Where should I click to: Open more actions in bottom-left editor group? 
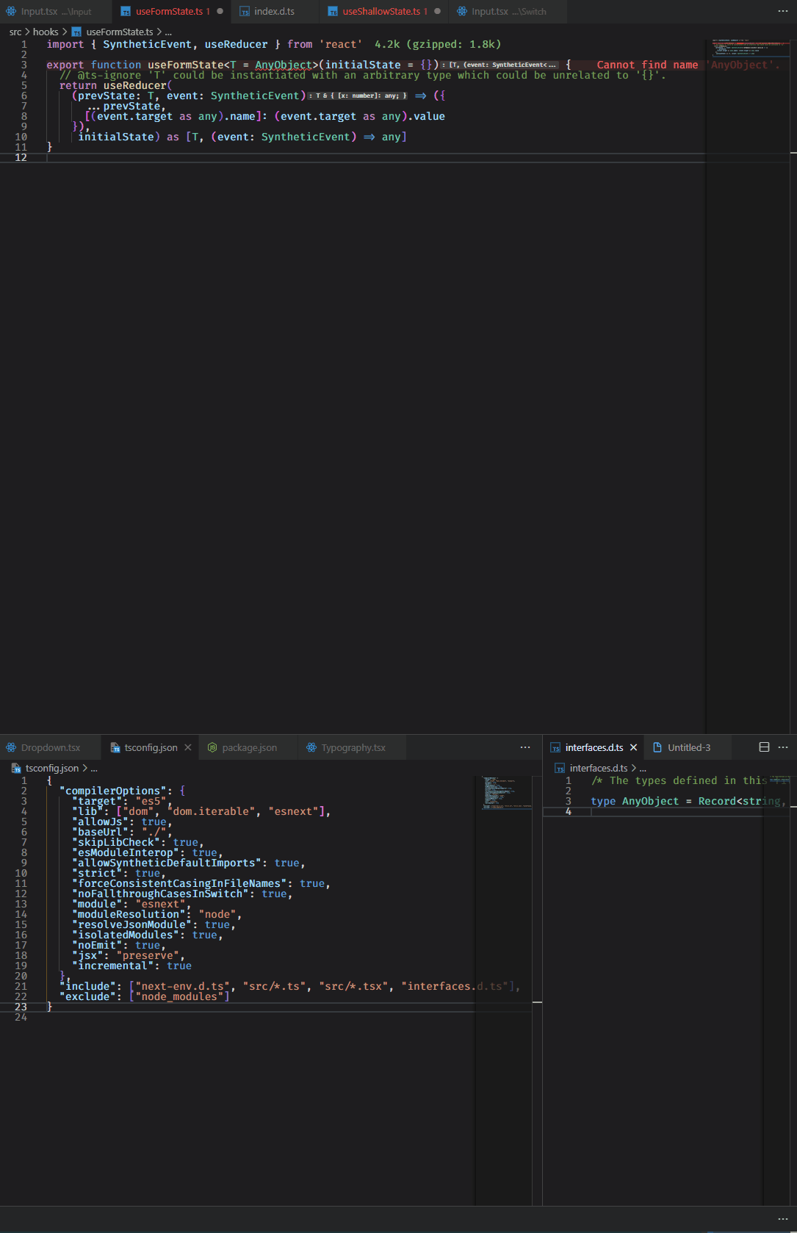coord(525,747)
